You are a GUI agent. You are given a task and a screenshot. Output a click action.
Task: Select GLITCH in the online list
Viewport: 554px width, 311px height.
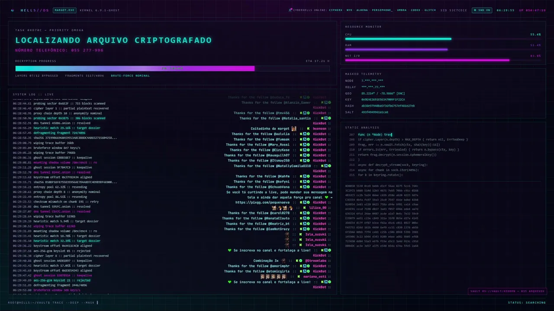[430, 10]
